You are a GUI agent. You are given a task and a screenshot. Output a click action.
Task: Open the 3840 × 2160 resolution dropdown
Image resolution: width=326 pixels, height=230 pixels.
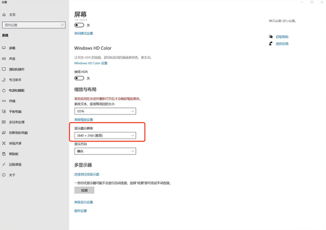coord(105,136)
